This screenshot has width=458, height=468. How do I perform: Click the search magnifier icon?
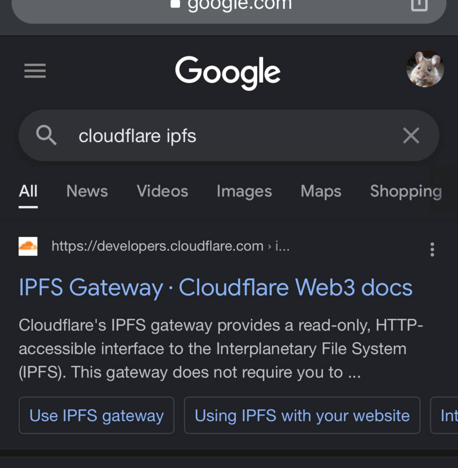[46, 136]
